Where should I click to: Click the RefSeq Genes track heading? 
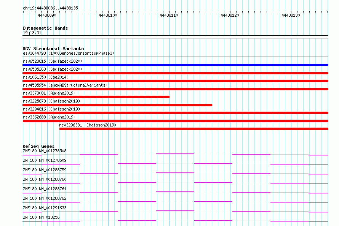coord(38,146)
